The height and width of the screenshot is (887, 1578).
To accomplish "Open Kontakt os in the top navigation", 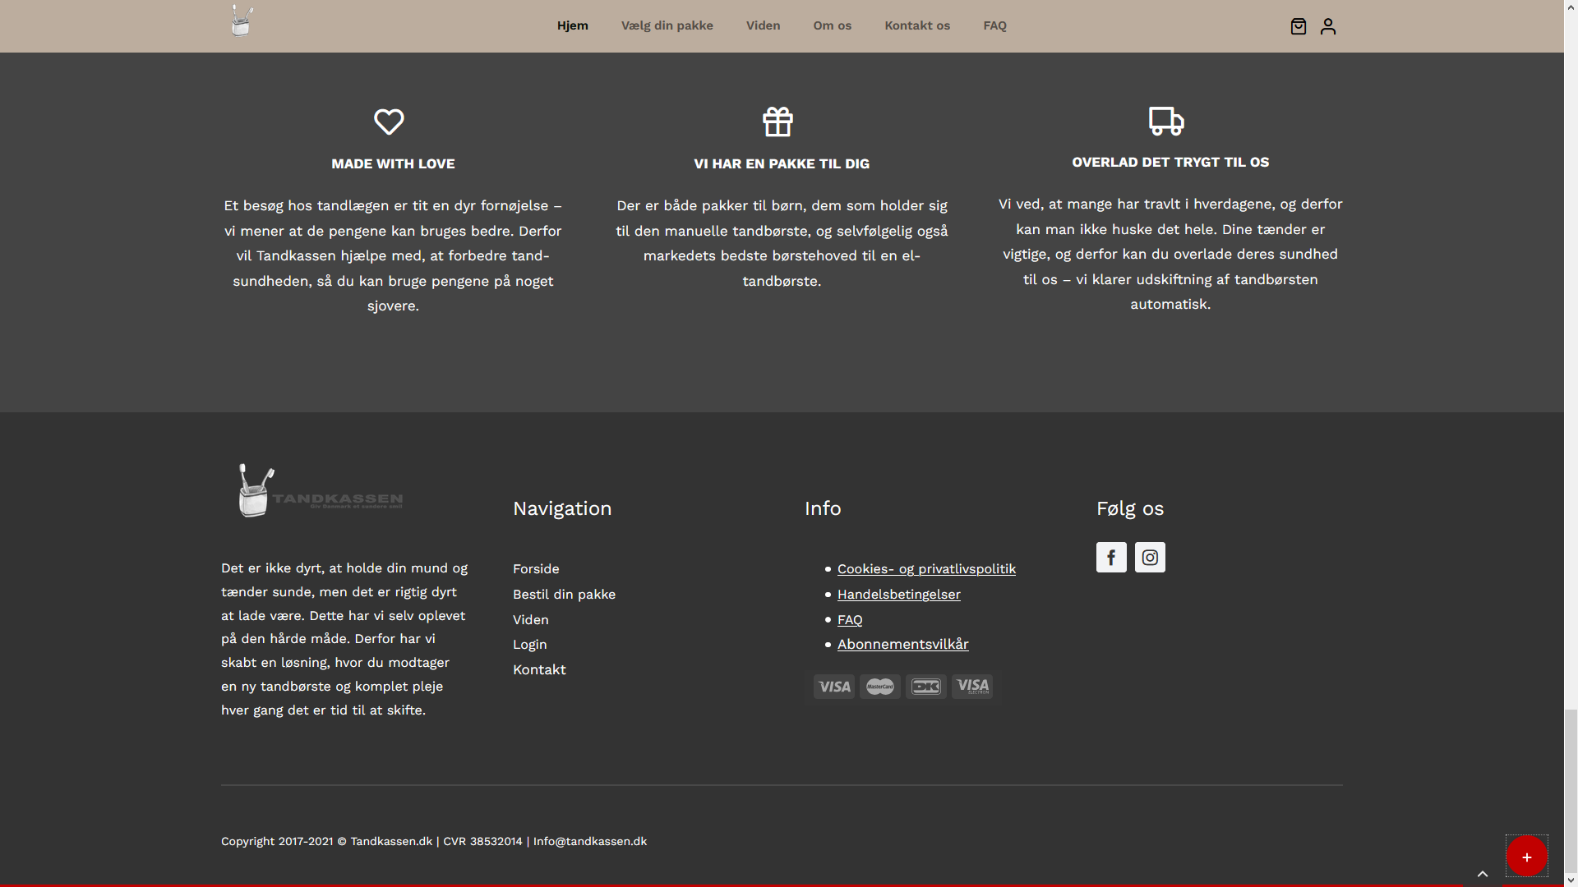I will pos(917,25).
